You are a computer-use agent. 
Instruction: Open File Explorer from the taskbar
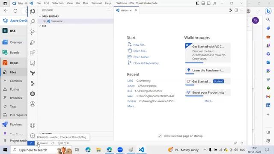99,150
